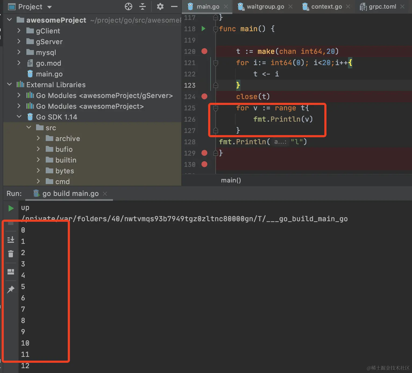Close the go build main.go run tab

pyautogui.click(x=105, y=194)
